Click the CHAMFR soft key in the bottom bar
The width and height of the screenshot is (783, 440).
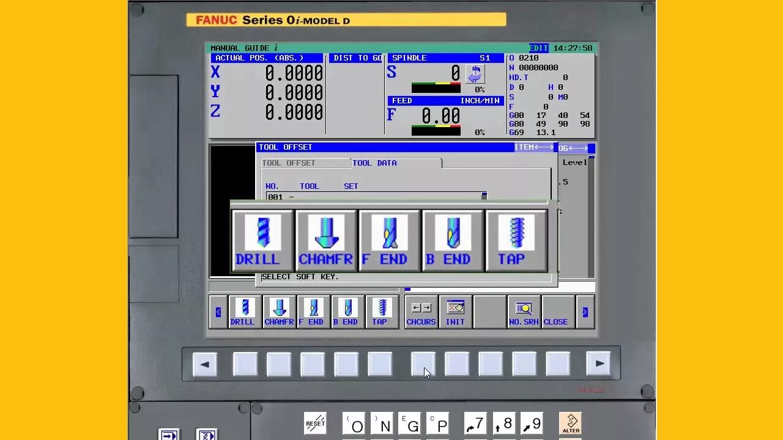[x=280, y=312]
